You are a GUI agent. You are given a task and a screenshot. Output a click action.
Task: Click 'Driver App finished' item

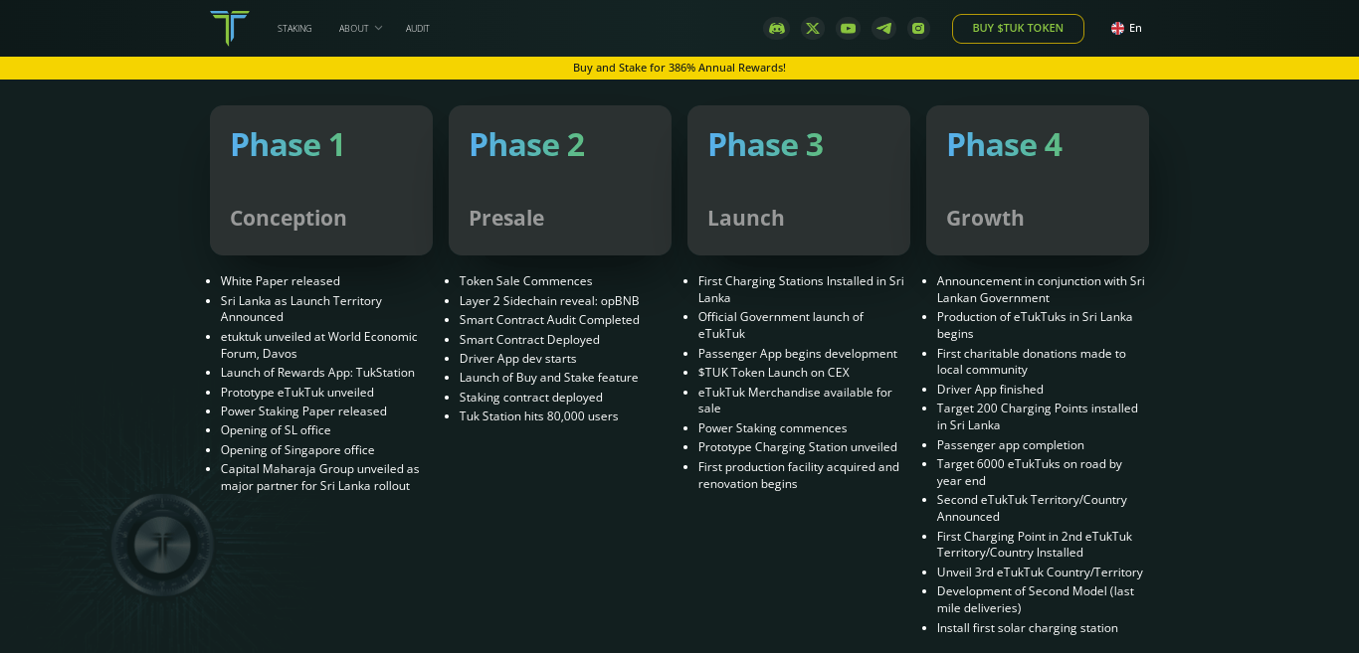pyautogui.click(x=990, y=390)
